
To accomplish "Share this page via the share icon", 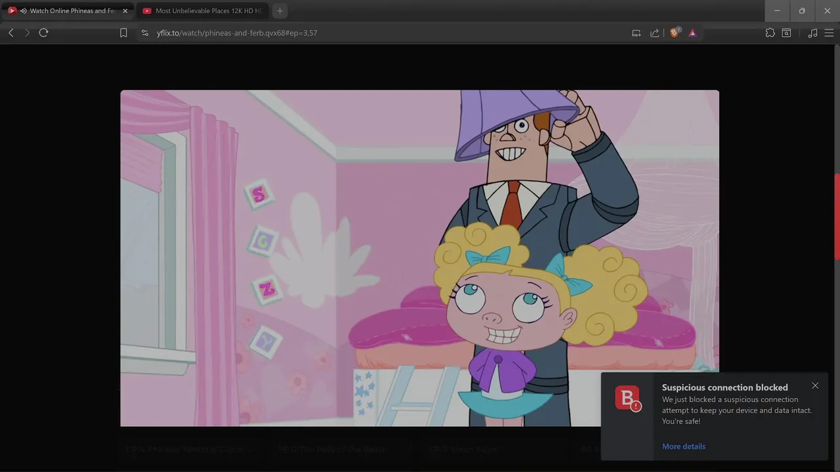I will tap(654, 33).
